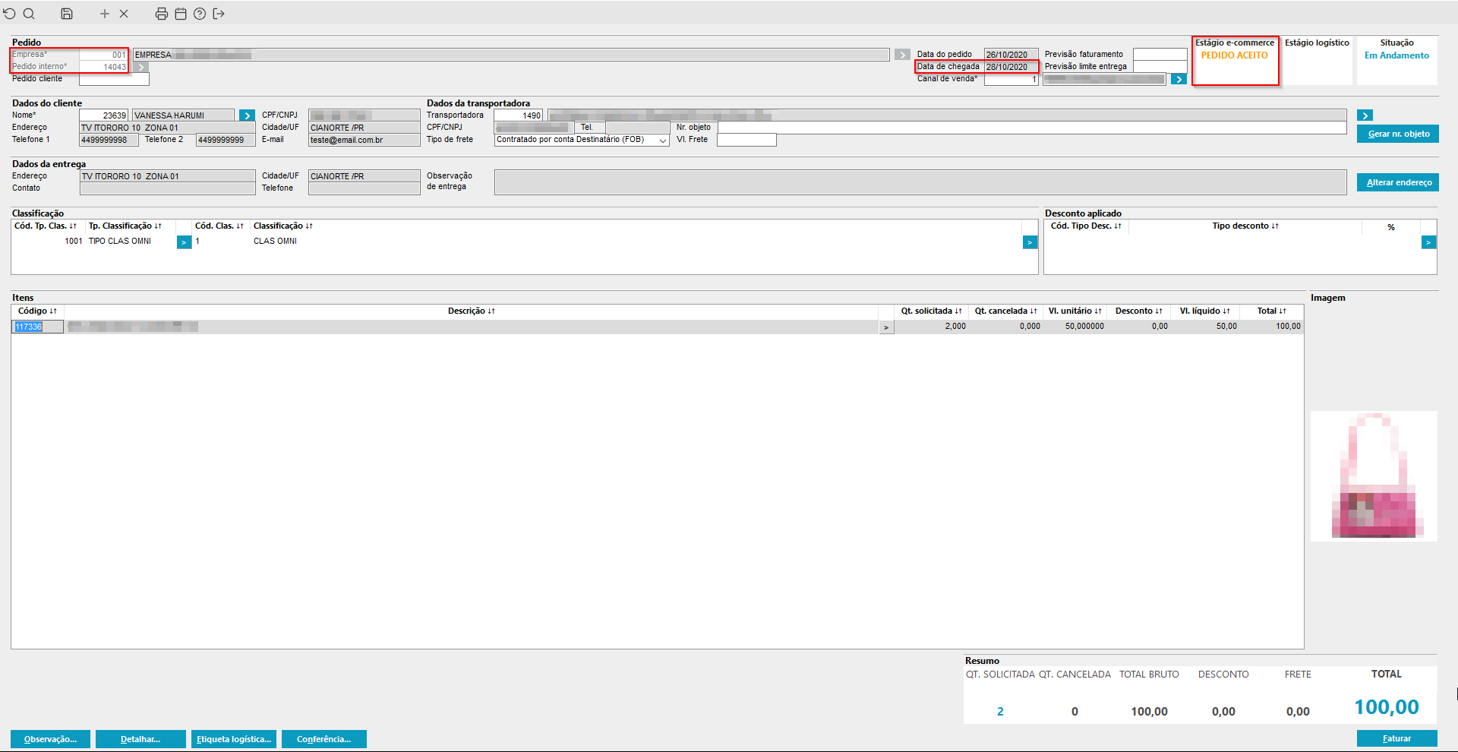The image size is (1458, 752).
Task: Sort by Qt. solicitada column
Action: 931,311
